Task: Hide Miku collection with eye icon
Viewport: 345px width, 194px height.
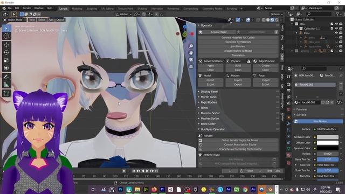Action: click(x=336, y=24)
